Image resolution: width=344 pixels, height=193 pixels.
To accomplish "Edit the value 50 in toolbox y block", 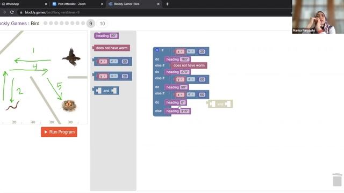I will click(125, 76).
